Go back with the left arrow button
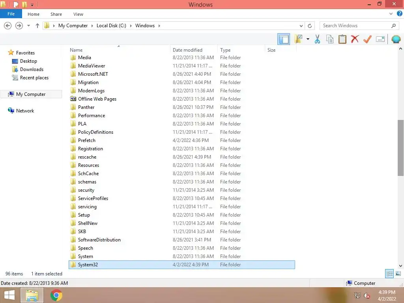This screenshot has height=303, width=404. pos(8,26)
